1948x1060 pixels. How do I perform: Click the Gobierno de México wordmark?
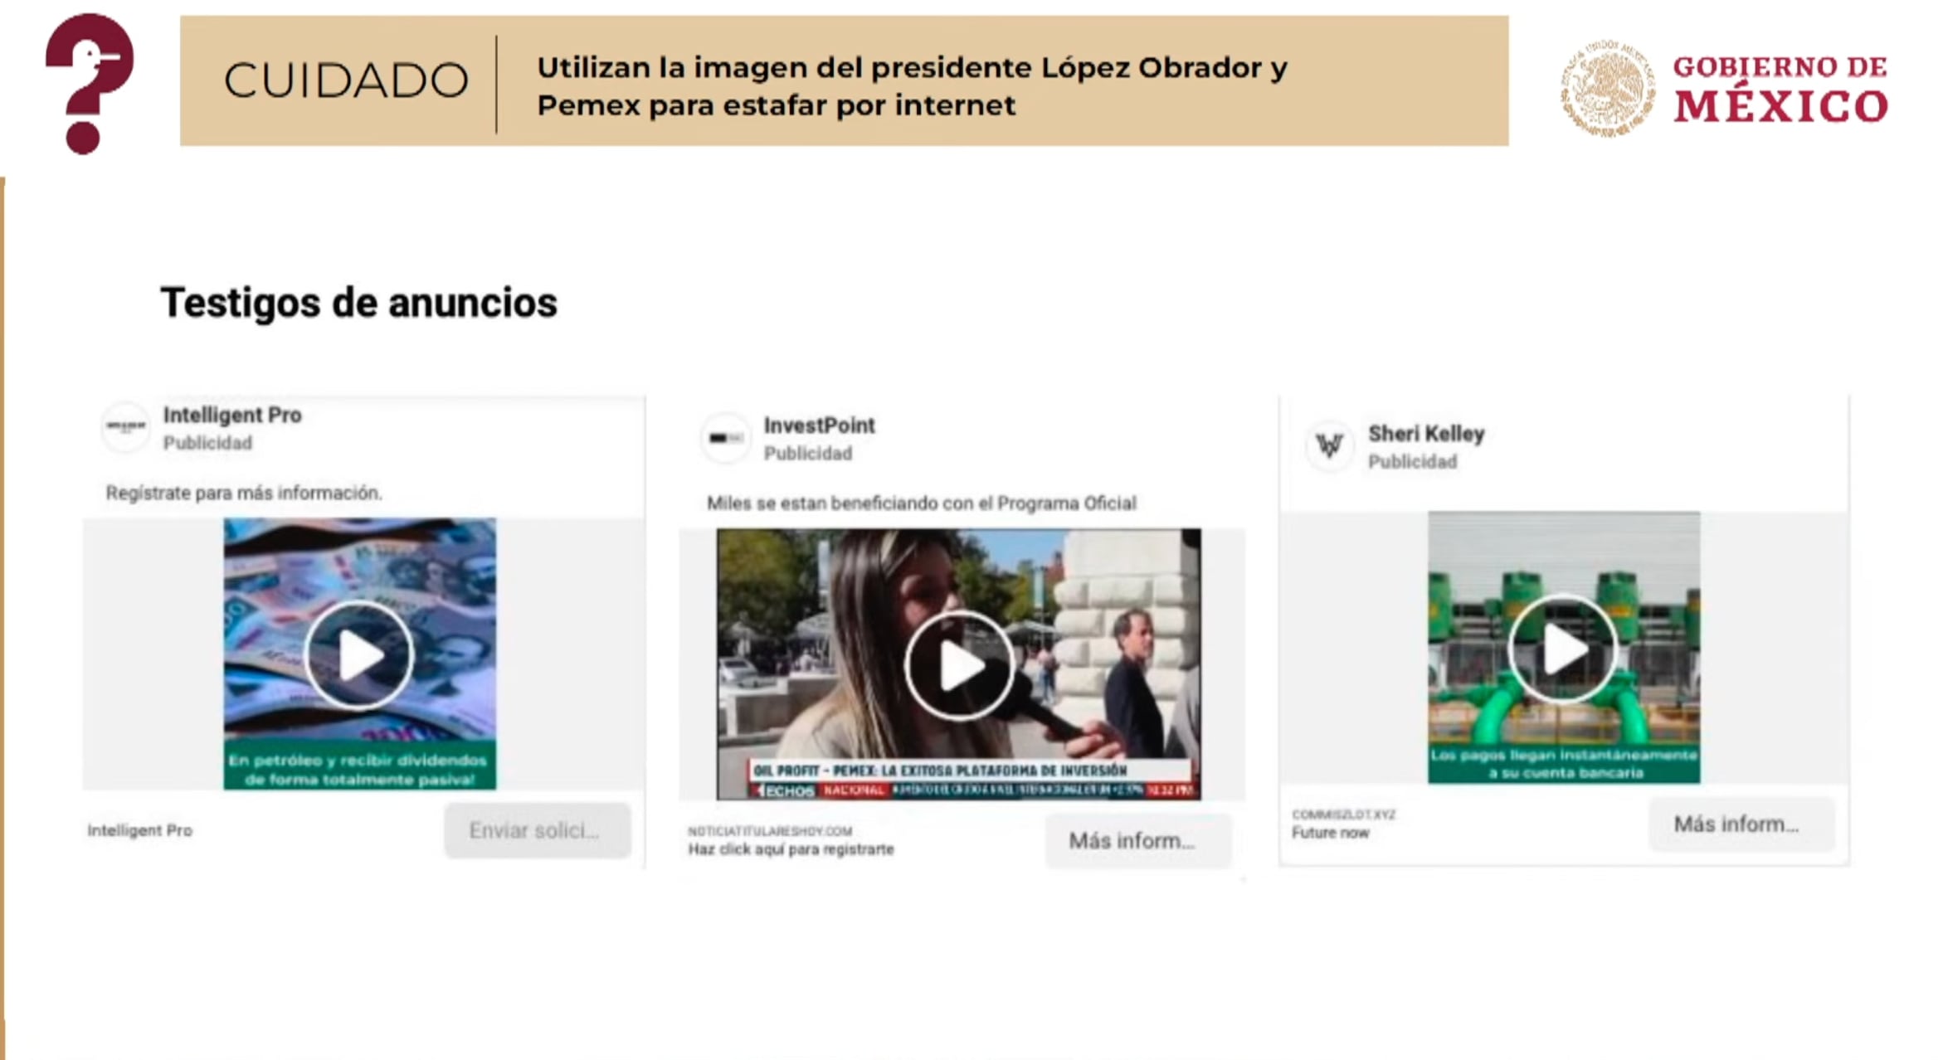click(x=1780, y=88)
